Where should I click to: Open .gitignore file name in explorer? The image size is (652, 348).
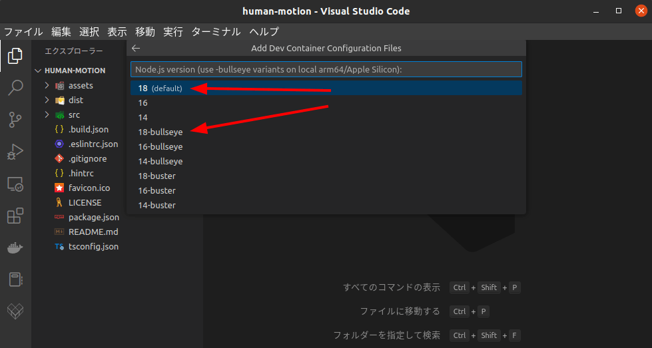(x=88, y=158)
